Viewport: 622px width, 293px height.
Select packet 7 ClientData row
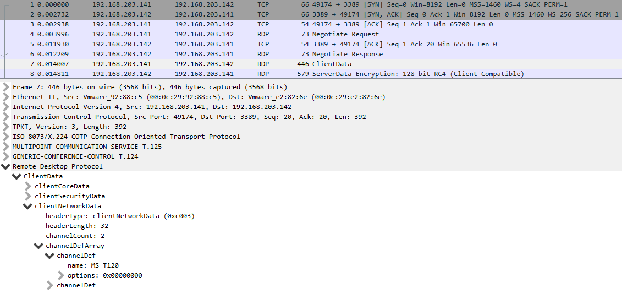311,64
